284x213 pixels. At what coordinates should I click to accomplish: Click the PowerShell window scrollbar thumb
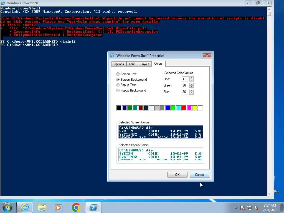tap(269, 14)
